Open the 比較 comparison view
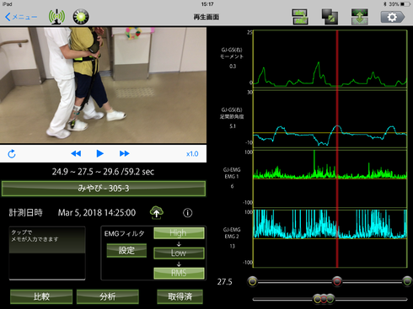 click(x=41, y=296)
